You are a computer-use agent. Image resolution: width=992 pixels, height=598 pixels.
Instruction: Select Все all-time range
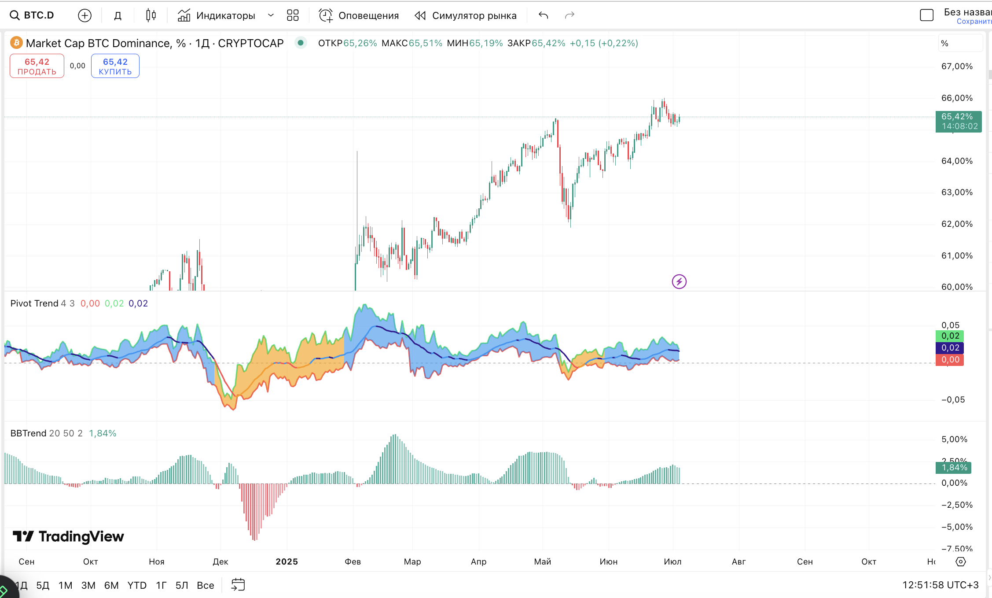point(206,585)
